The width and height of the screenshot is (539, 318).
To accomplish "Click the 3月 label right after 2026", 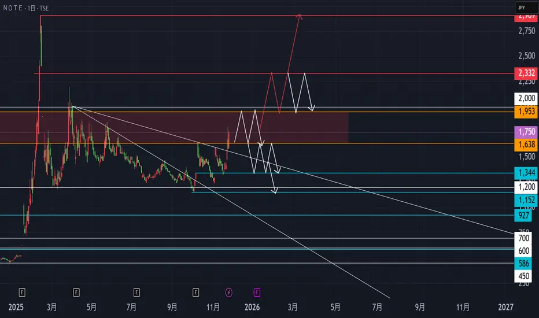I will coord(293,307).
